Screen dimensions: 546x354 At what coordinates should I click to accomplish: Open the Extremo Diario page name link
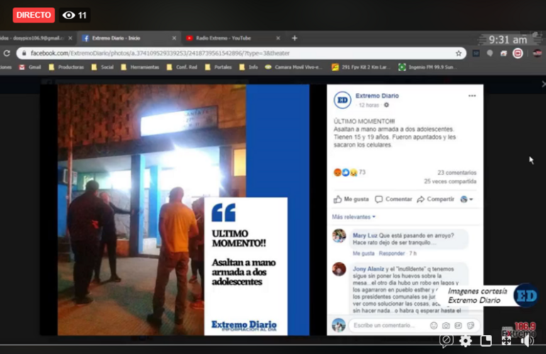coord(377,96)
